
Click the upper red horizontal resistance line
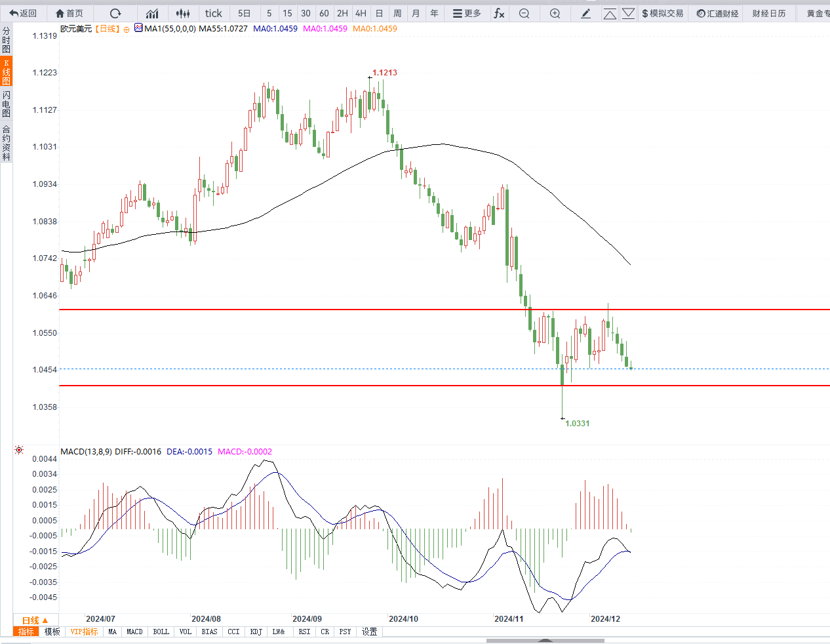(445, 310)
